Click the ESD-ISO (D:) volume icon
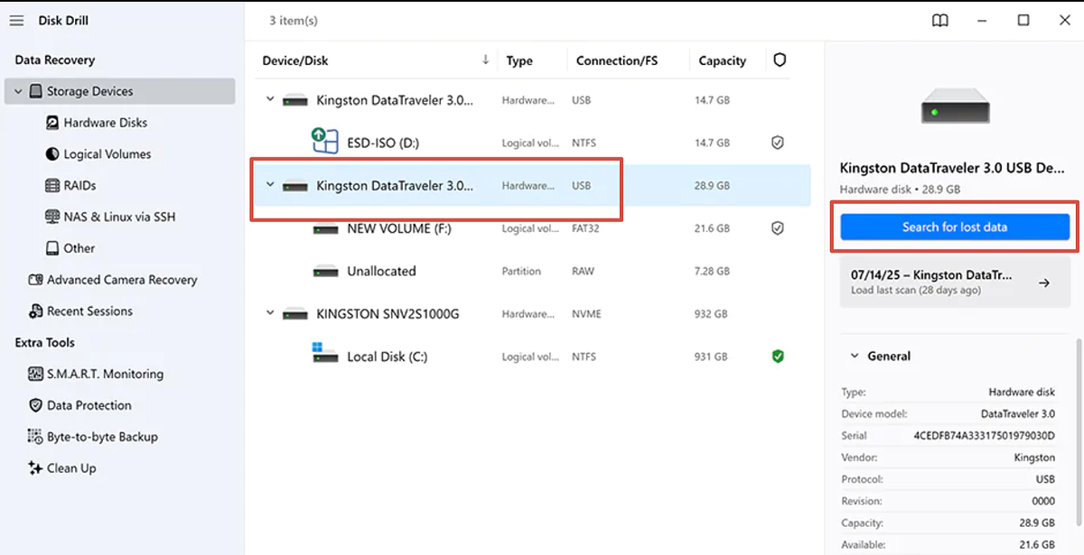 [x=324, y=141]
